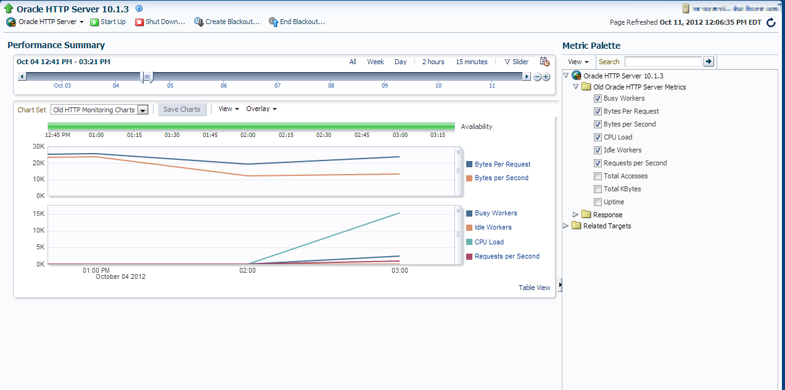This screenshot has height=390, width=785.
Task: Click the Start Up button label
Action: 113,22
